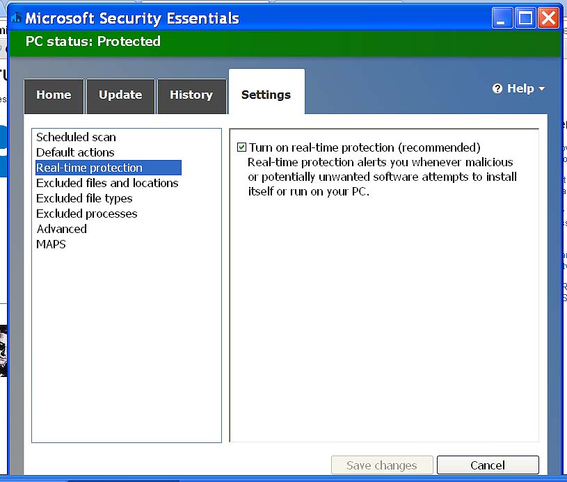Close the Microsoft Security Essentials window
Screen dimensions: 567x482
point(548,17)
